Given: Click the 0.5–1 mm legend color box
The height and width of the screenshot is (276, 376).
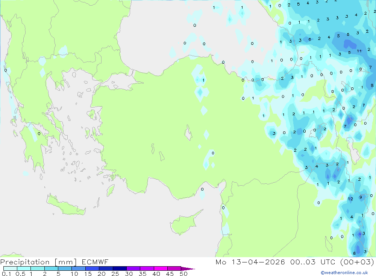Looking at the screenshot, I should coord(24,268).
